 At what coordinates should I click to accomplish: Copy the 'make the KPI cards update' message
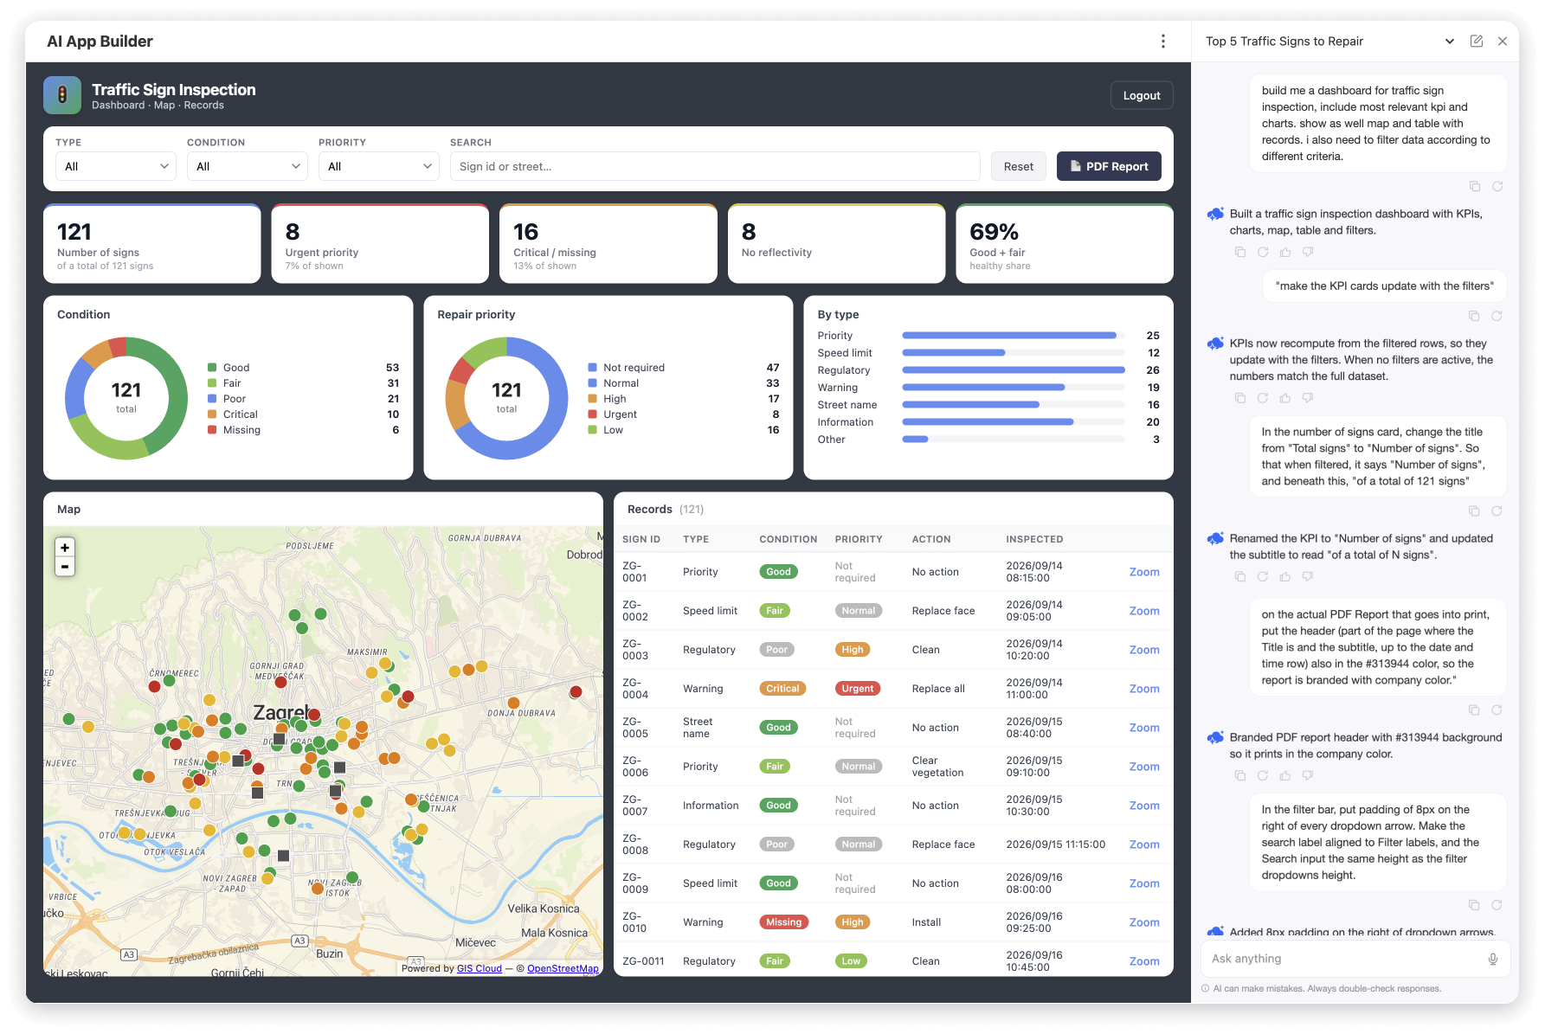(1475, 316)
